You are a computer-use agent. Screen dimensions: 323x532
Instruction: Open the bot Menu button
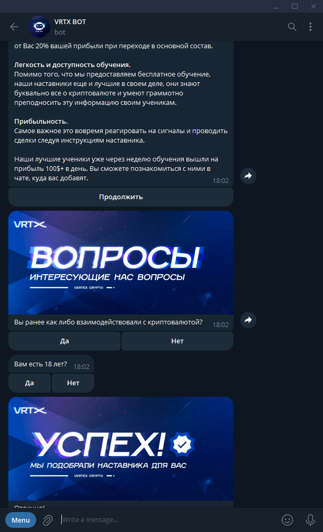pyautogui.click(x=20, y=520)
